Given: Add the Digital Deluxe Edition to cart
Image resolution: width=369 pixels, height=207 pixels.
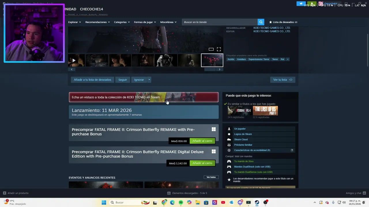Looking at the screenshot, I should (202, 163).
